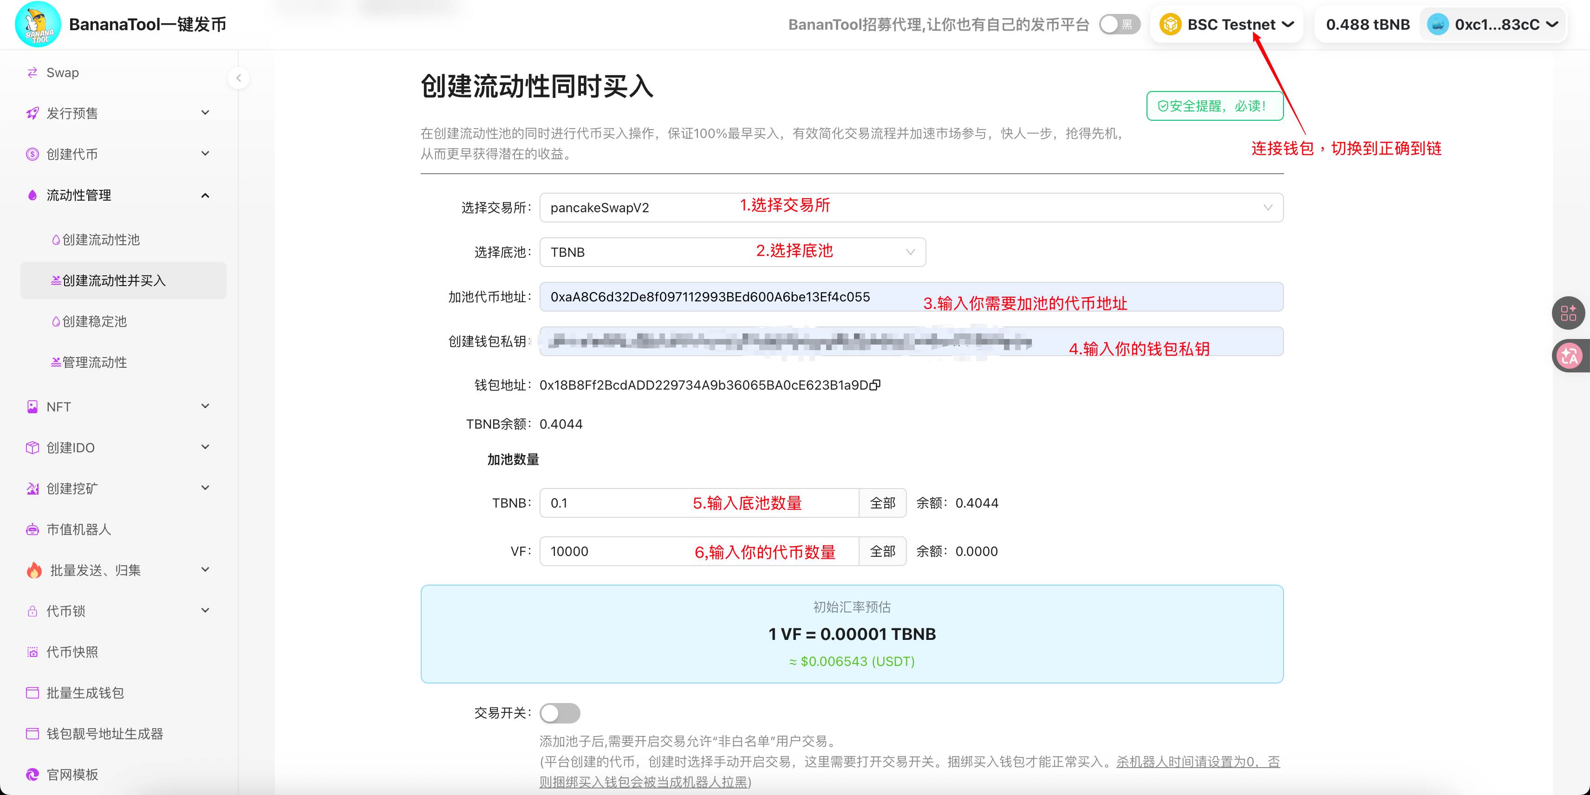Screen dimensions: 1590x795
Task: Click the wallet avatar icon
Action: (x=1438, y=25)
